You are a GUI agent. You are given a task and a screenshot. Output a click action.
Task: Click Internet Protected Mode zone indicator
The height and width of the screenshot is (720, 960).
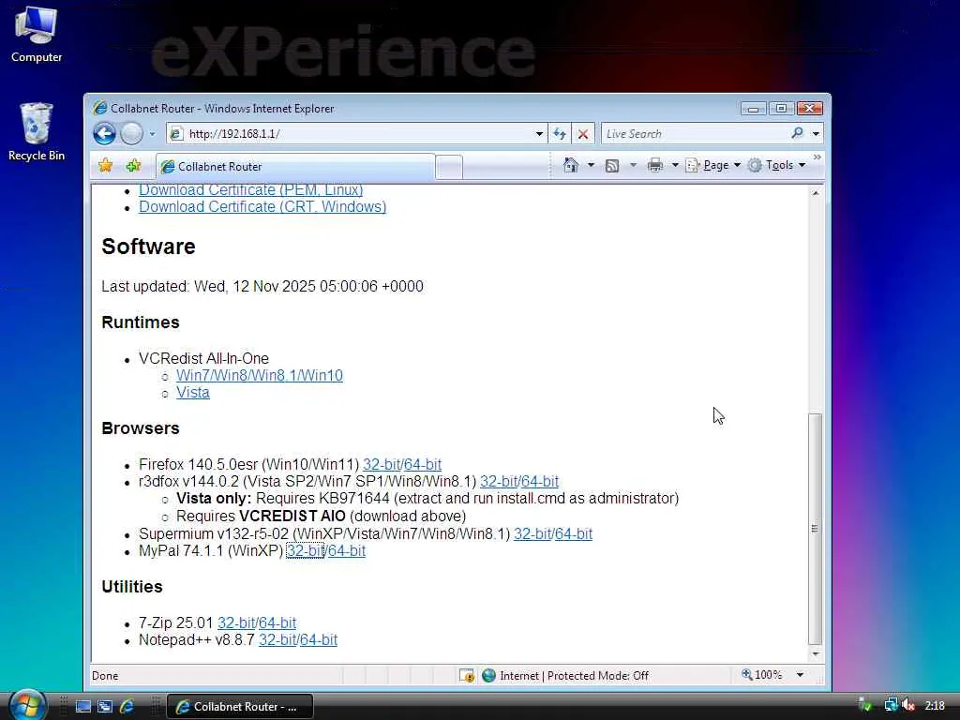[x=565, y=675]
